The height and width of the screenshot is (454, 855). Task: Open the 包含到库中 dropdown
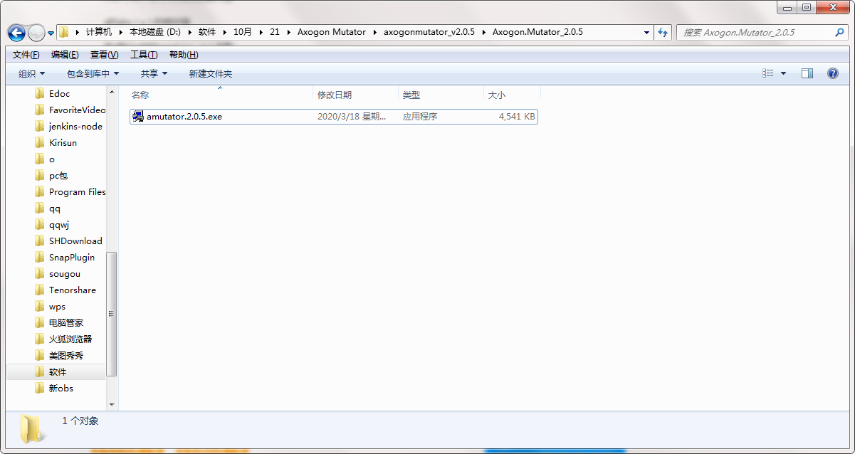(x=93, y=73)
